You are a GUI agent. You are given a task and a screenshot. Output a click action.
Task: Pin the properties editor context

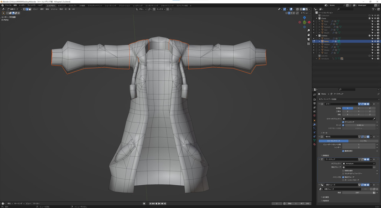(x=378, y=94)
